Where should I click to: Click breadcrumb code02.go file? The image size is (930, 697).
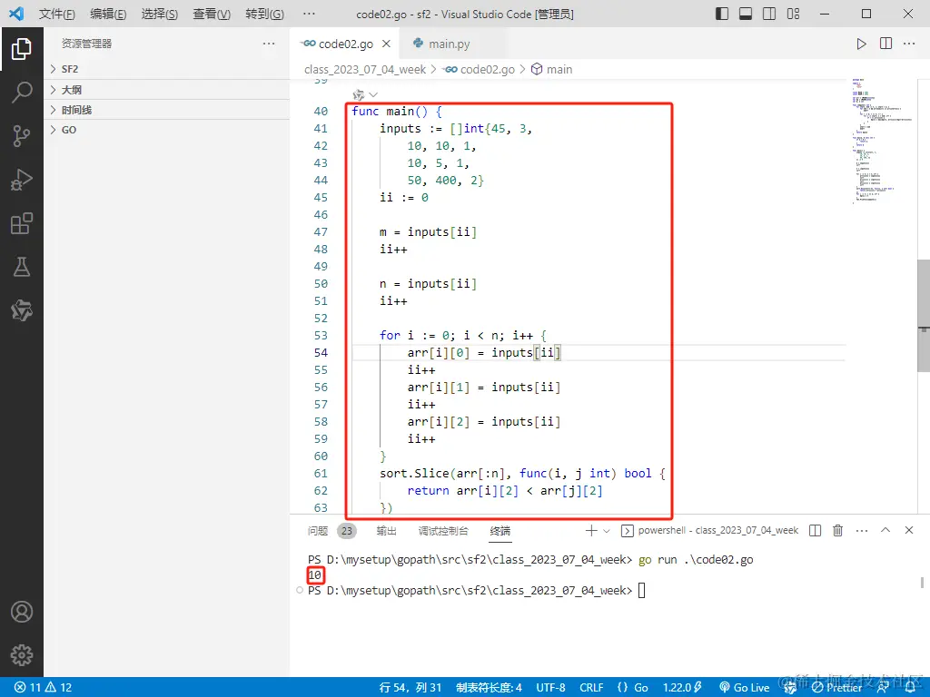pyautogui.click(x=487, y=69)
